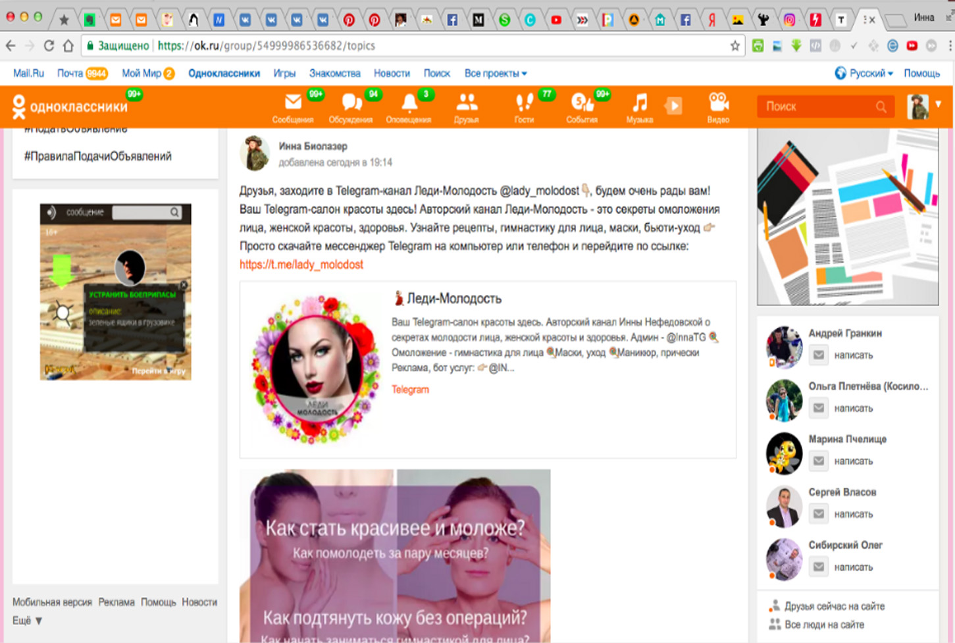
Task: Open Обсуждения chat bubbles icon
Action: coord(351,103)
